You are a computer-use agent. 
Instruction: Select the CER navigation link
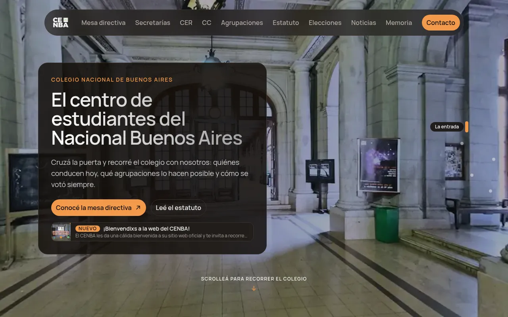(x=186, y=23)
